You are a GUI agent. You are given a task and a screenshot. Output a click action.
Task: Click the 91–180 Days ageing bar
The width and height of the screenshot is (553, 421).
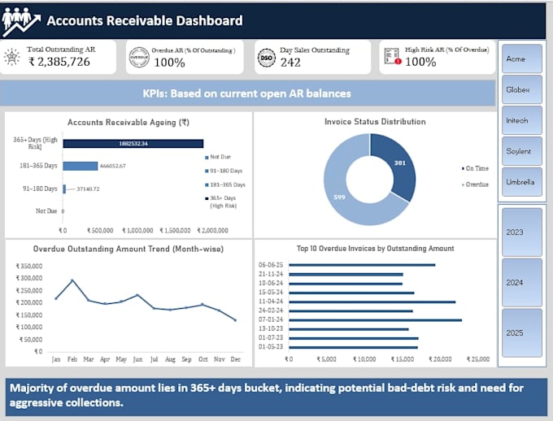tap(64, 189)
